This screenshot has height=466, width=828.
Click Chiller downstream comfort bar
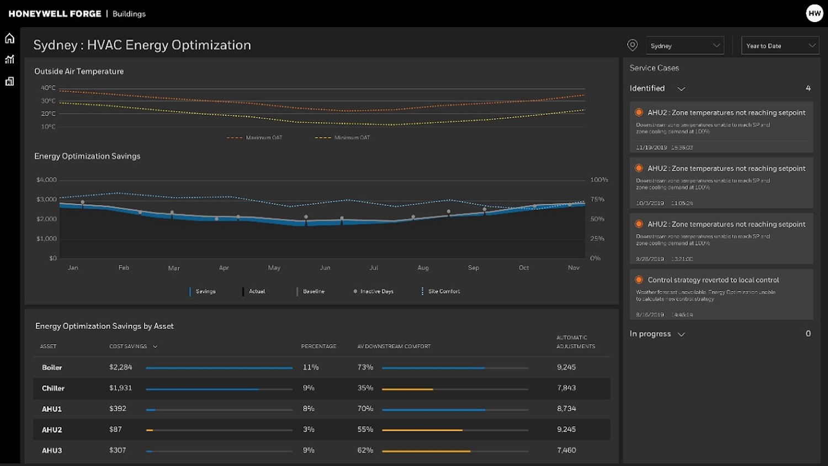[455, 389]
